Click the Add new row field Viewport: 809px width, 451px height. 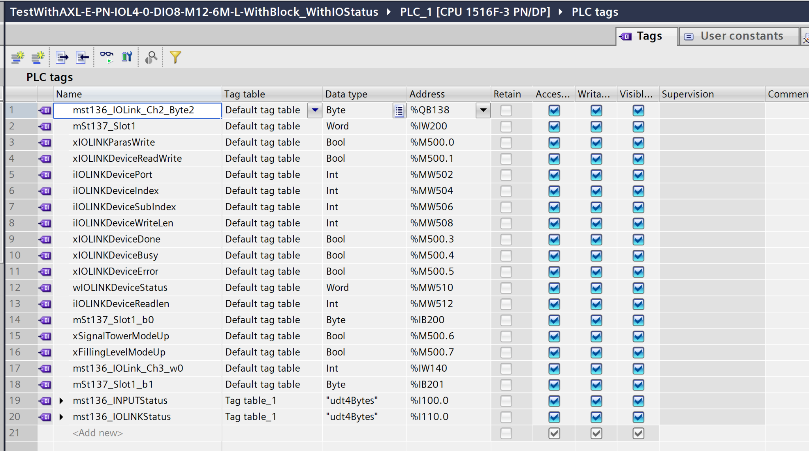tap(98, 433)
